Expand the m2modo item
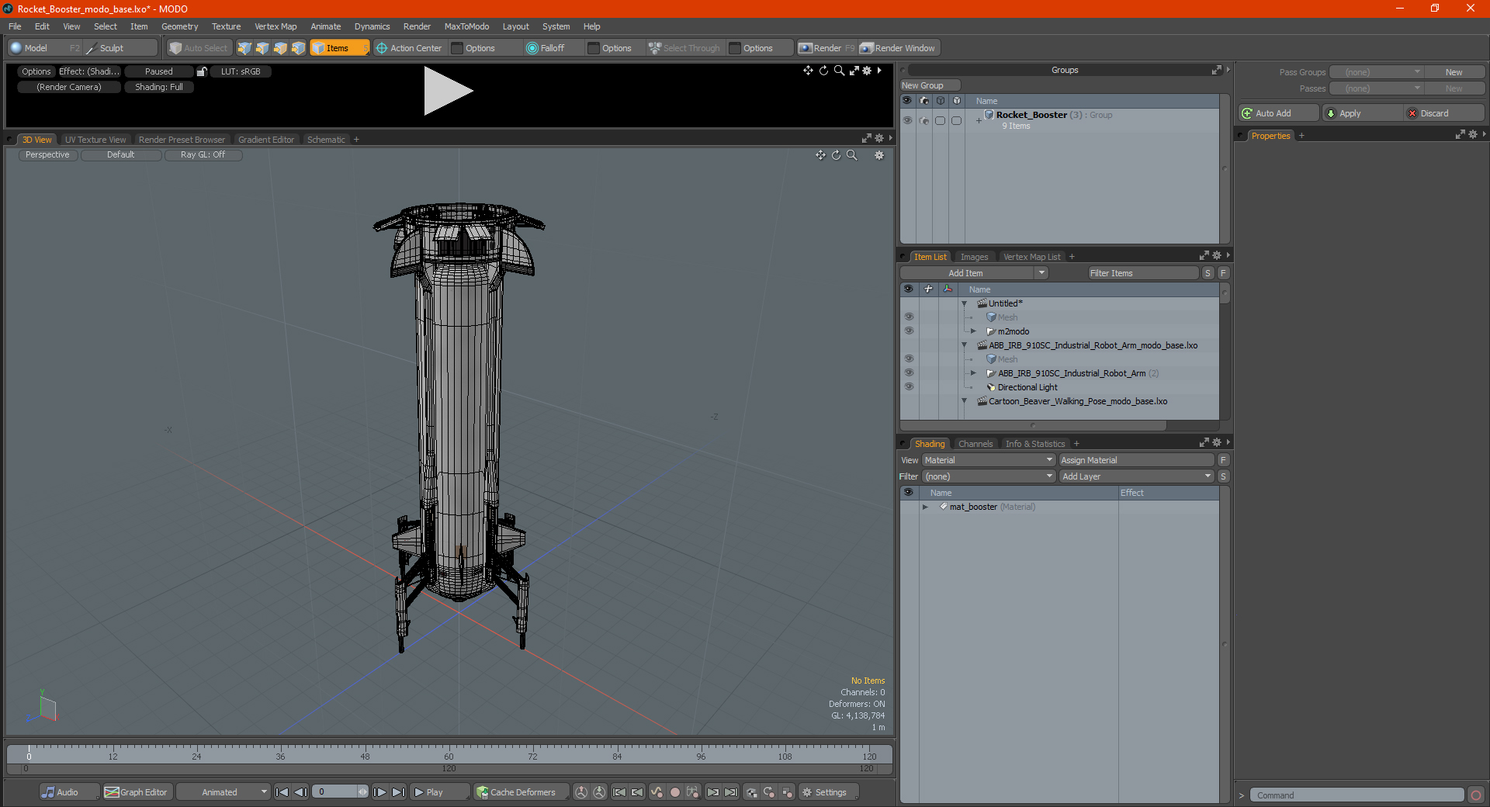 (x=974, y=331)
